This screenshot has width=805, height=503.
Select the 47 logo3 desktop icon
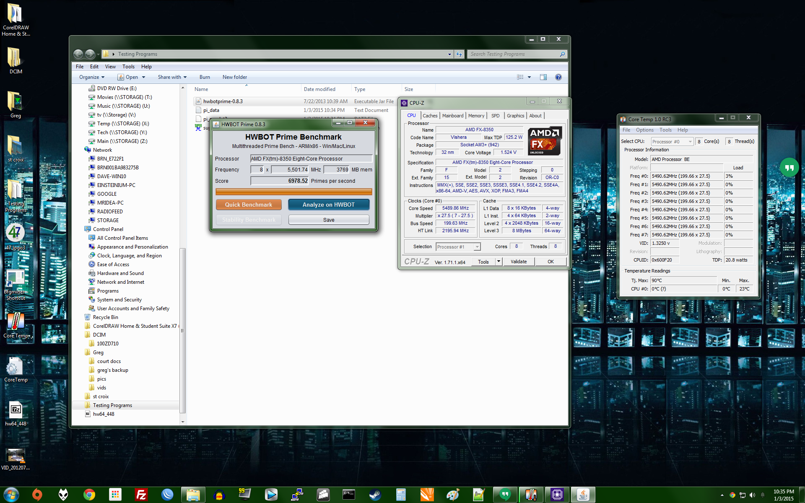pyautogui.click(x=16, y=237)
